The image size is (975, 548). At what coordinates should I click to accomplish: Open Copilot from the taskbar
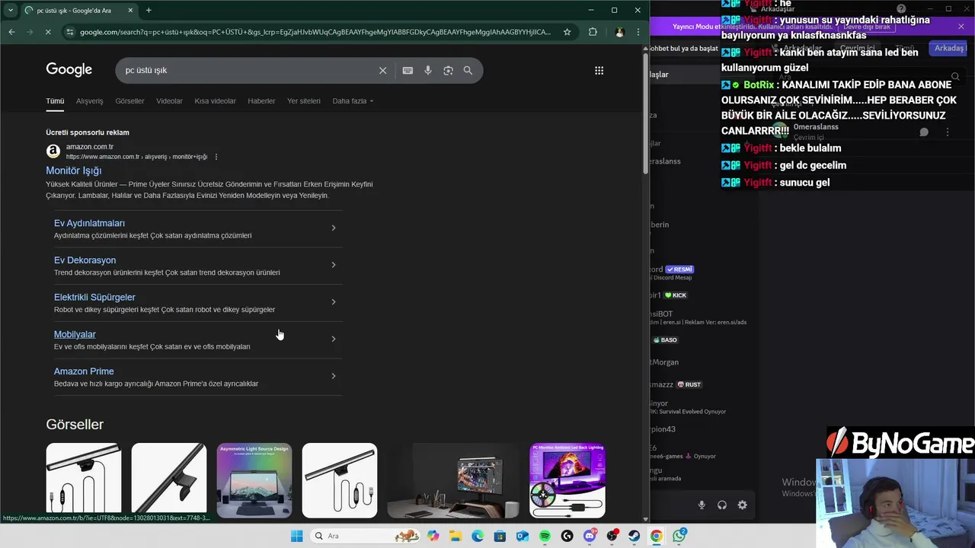point(433,536)
